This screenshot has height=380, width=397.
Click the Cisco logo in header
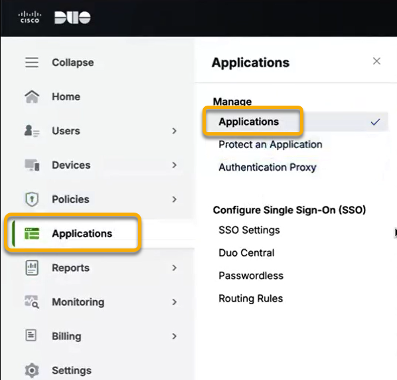click(x=30, y=17)
